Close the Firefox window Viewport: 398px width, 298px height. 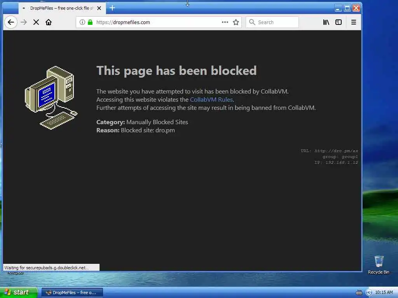(356, 8)
